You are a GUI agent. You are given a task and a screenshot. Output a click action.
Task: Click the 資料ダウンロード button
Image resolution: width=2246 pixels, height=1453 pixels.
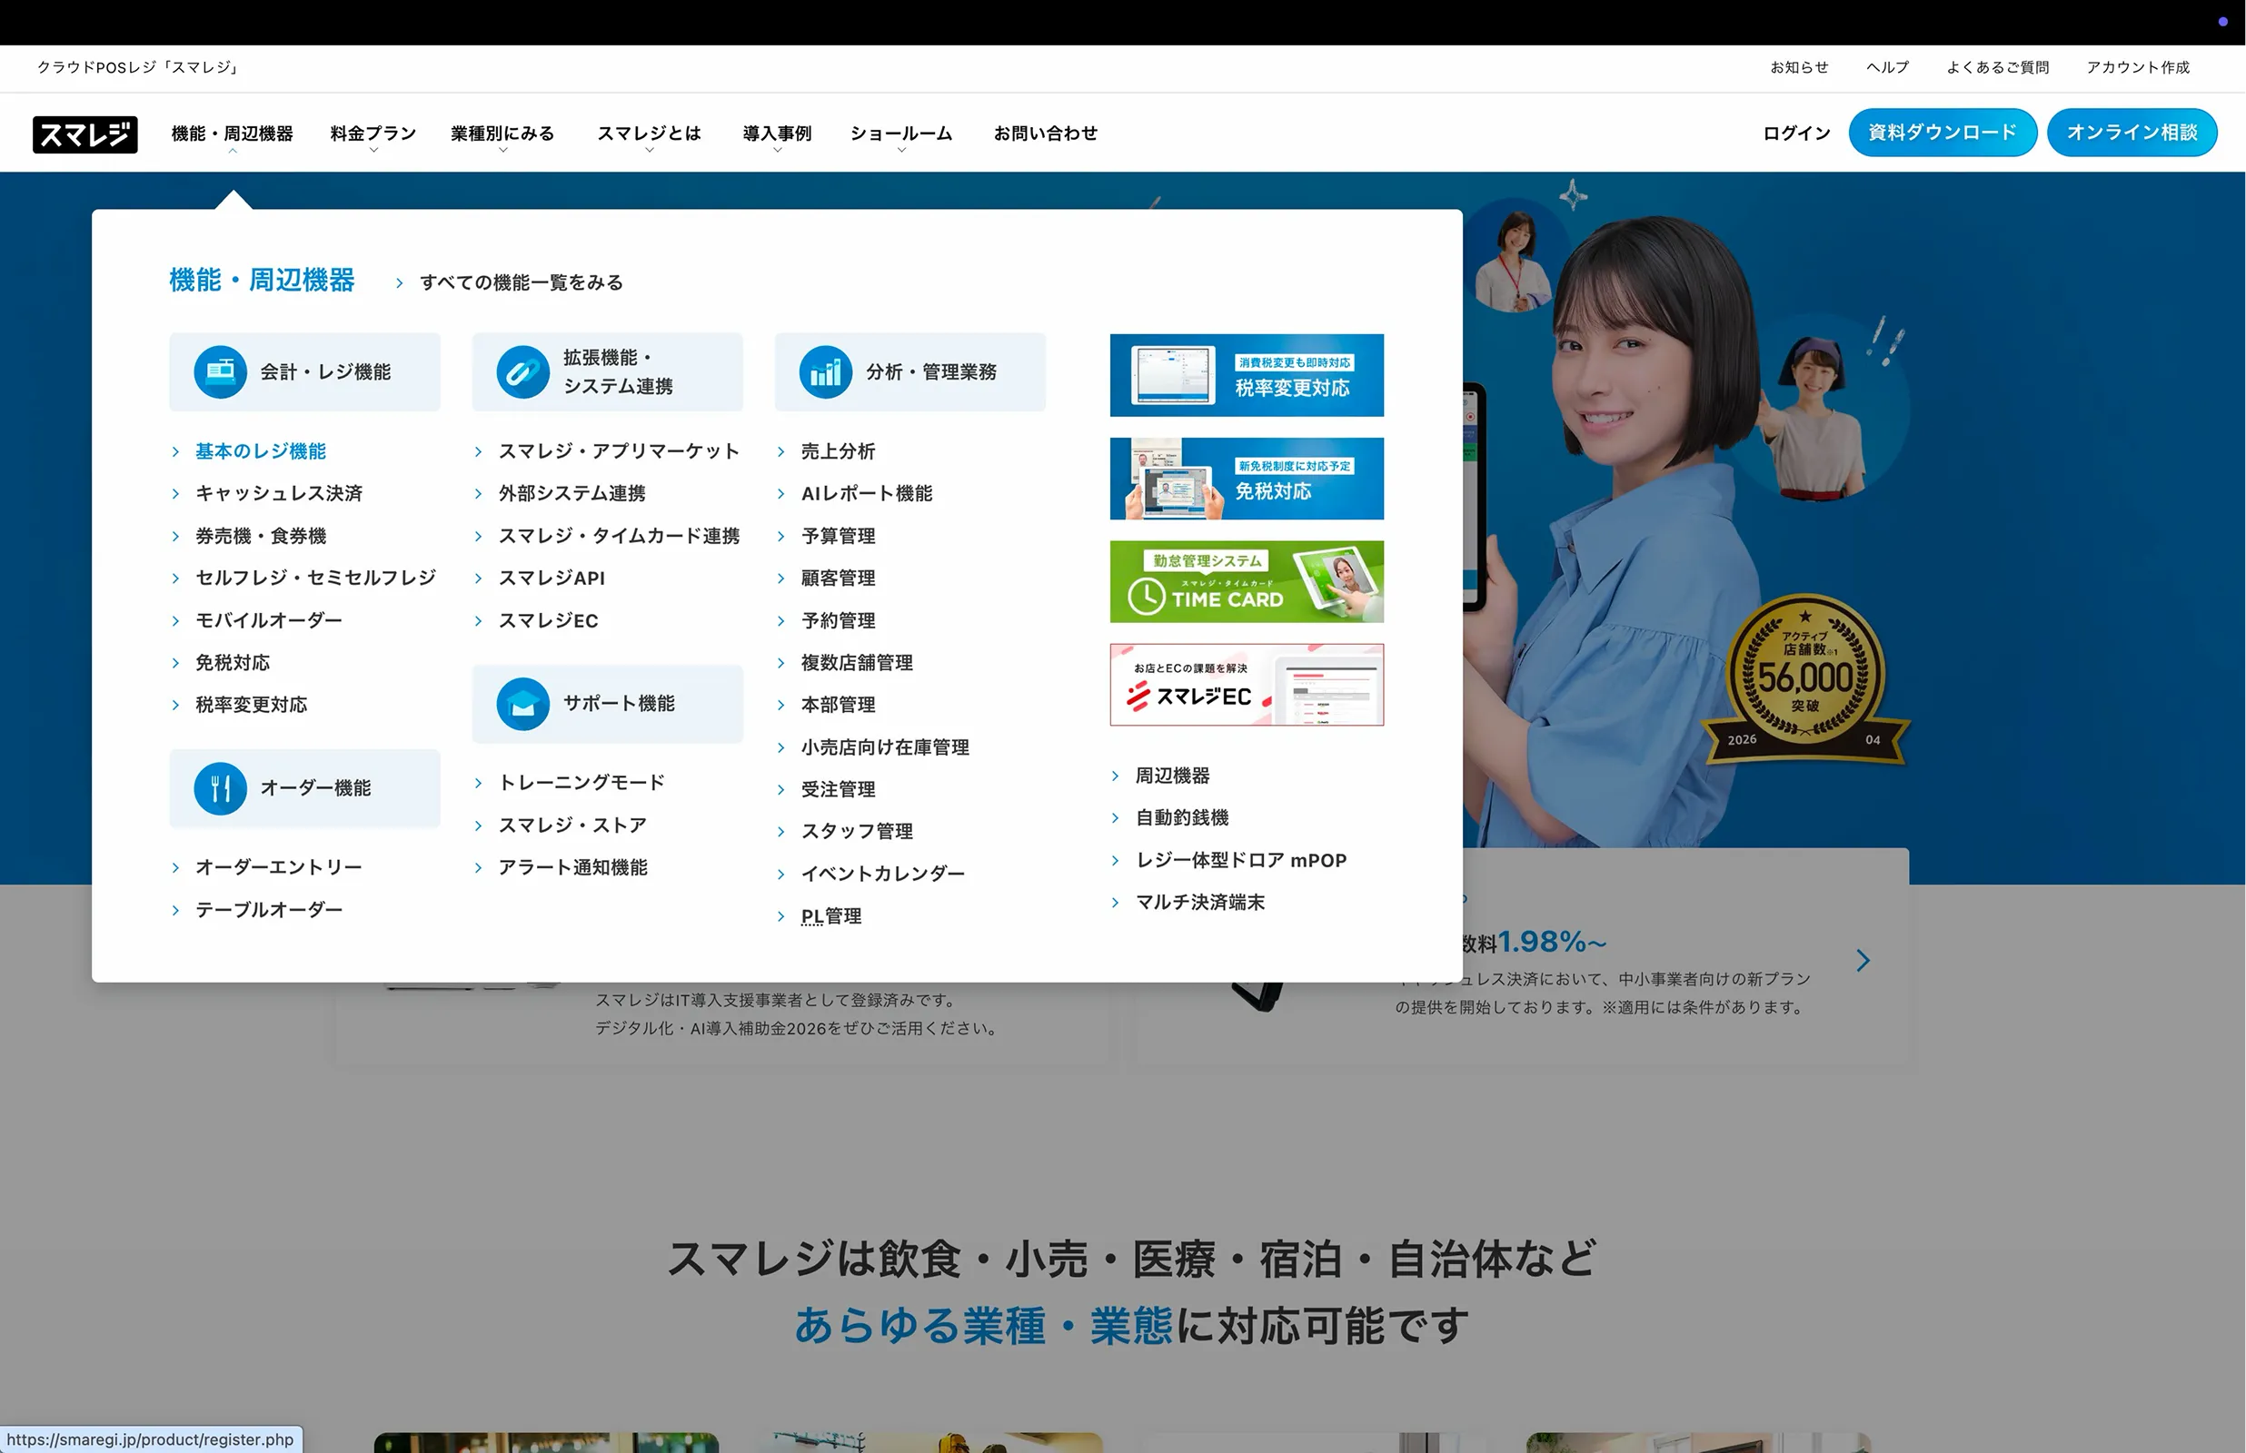[x=1943, y=133]
